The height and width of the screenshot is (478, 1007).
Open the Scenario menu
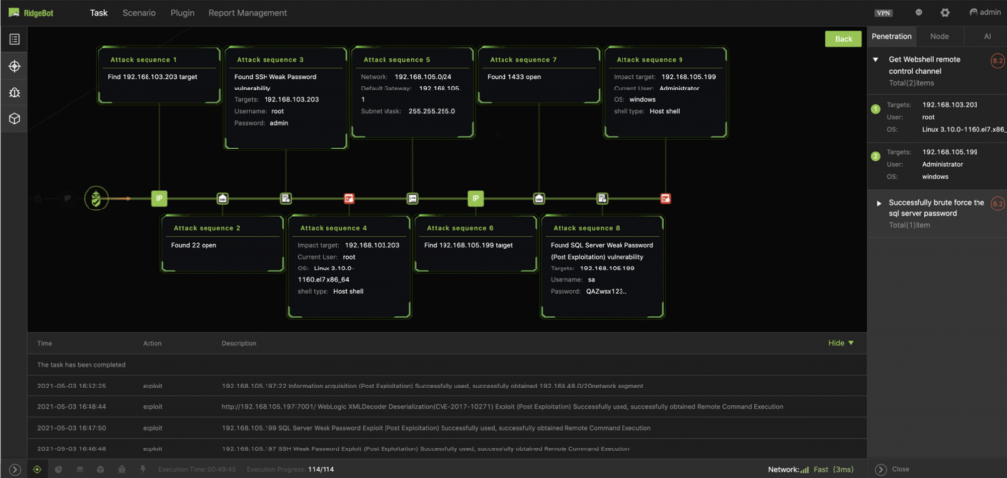(x=139, y=12)
